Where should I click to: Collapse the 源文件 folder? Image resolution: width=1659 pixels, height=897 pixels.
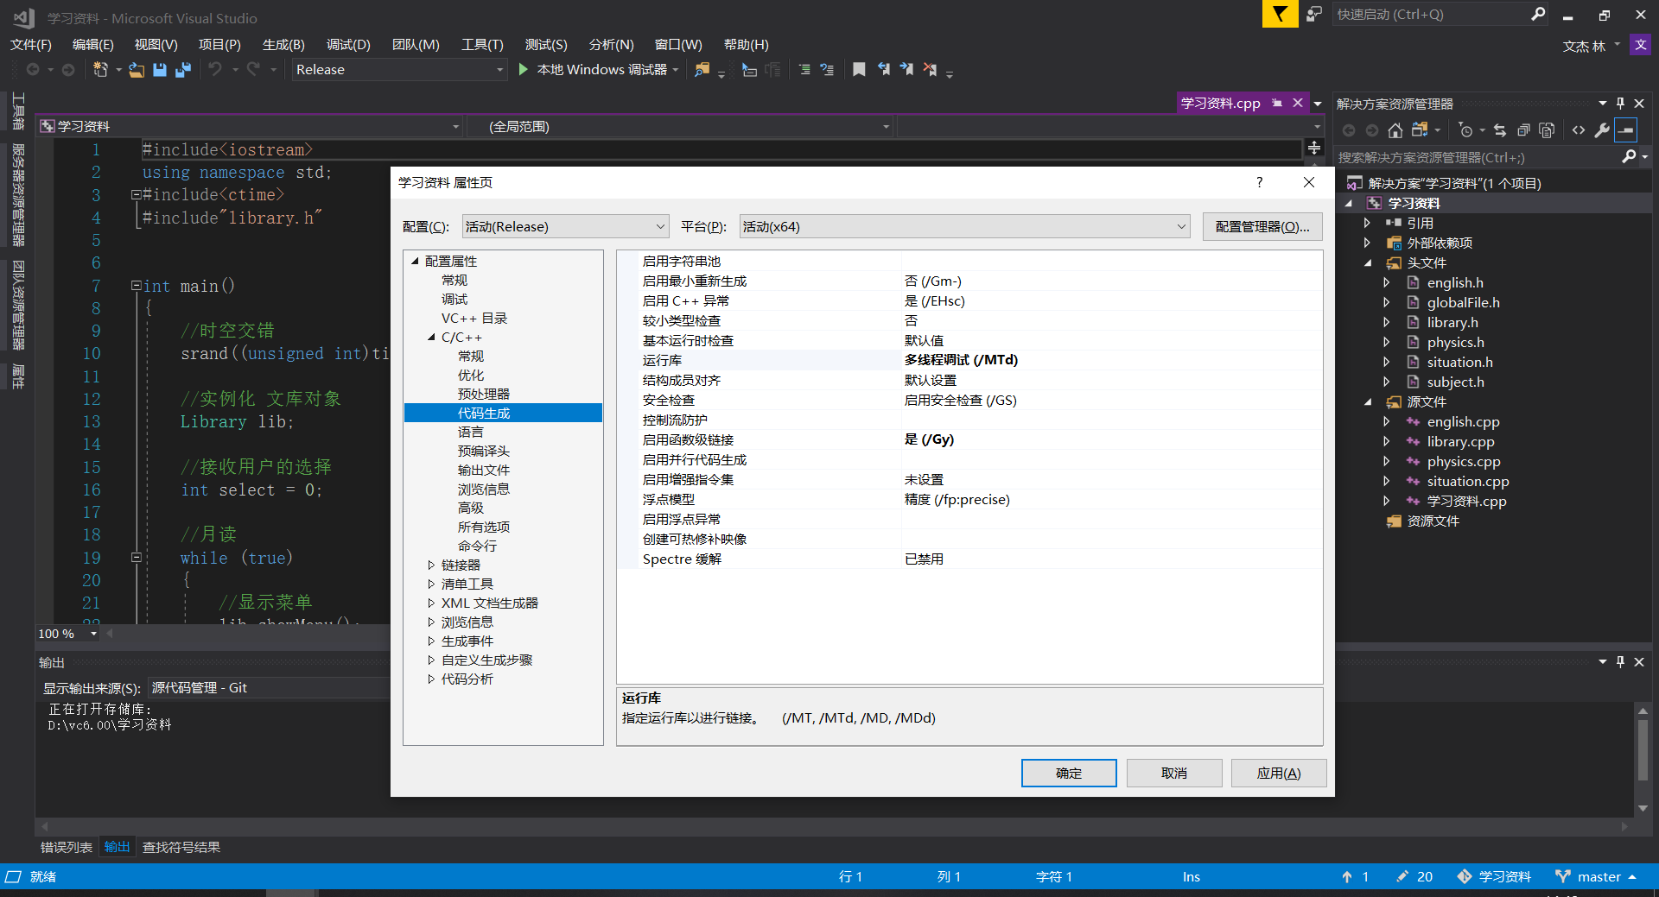[x=1367, y=401]
